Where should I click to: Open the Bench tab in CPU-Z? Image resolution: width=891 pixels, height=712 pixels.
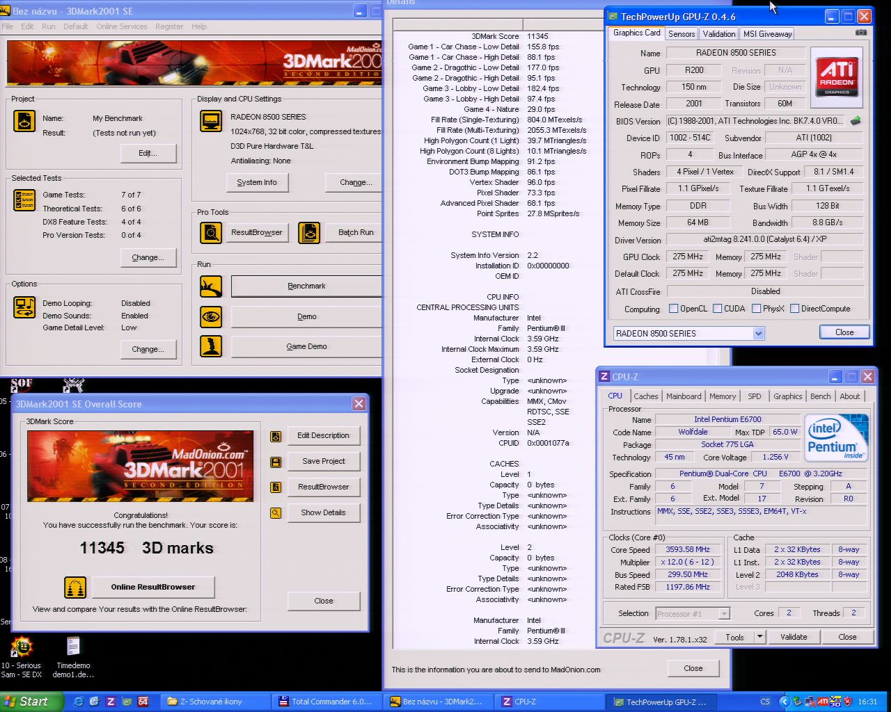click(x=820, y=396)
